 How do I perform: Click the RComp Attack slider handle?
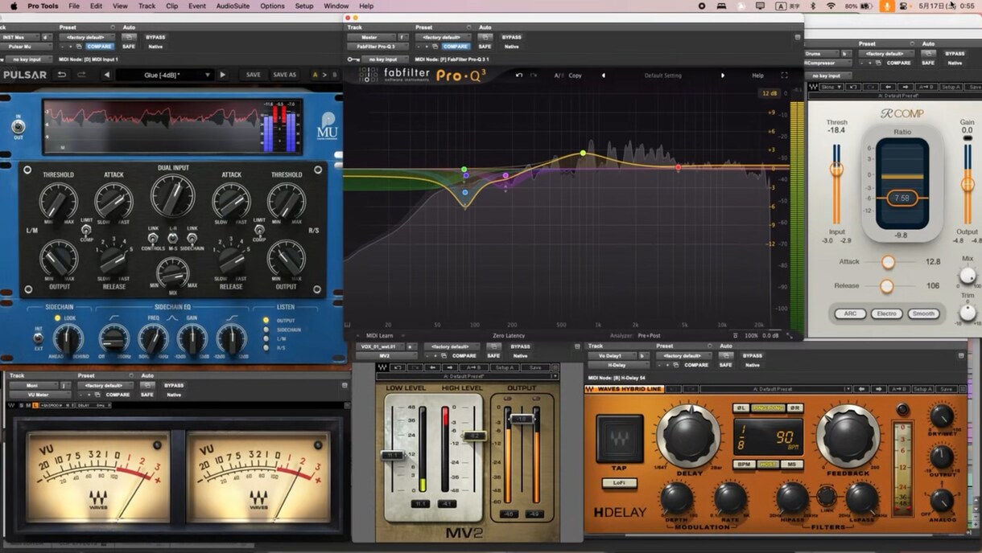888,262
